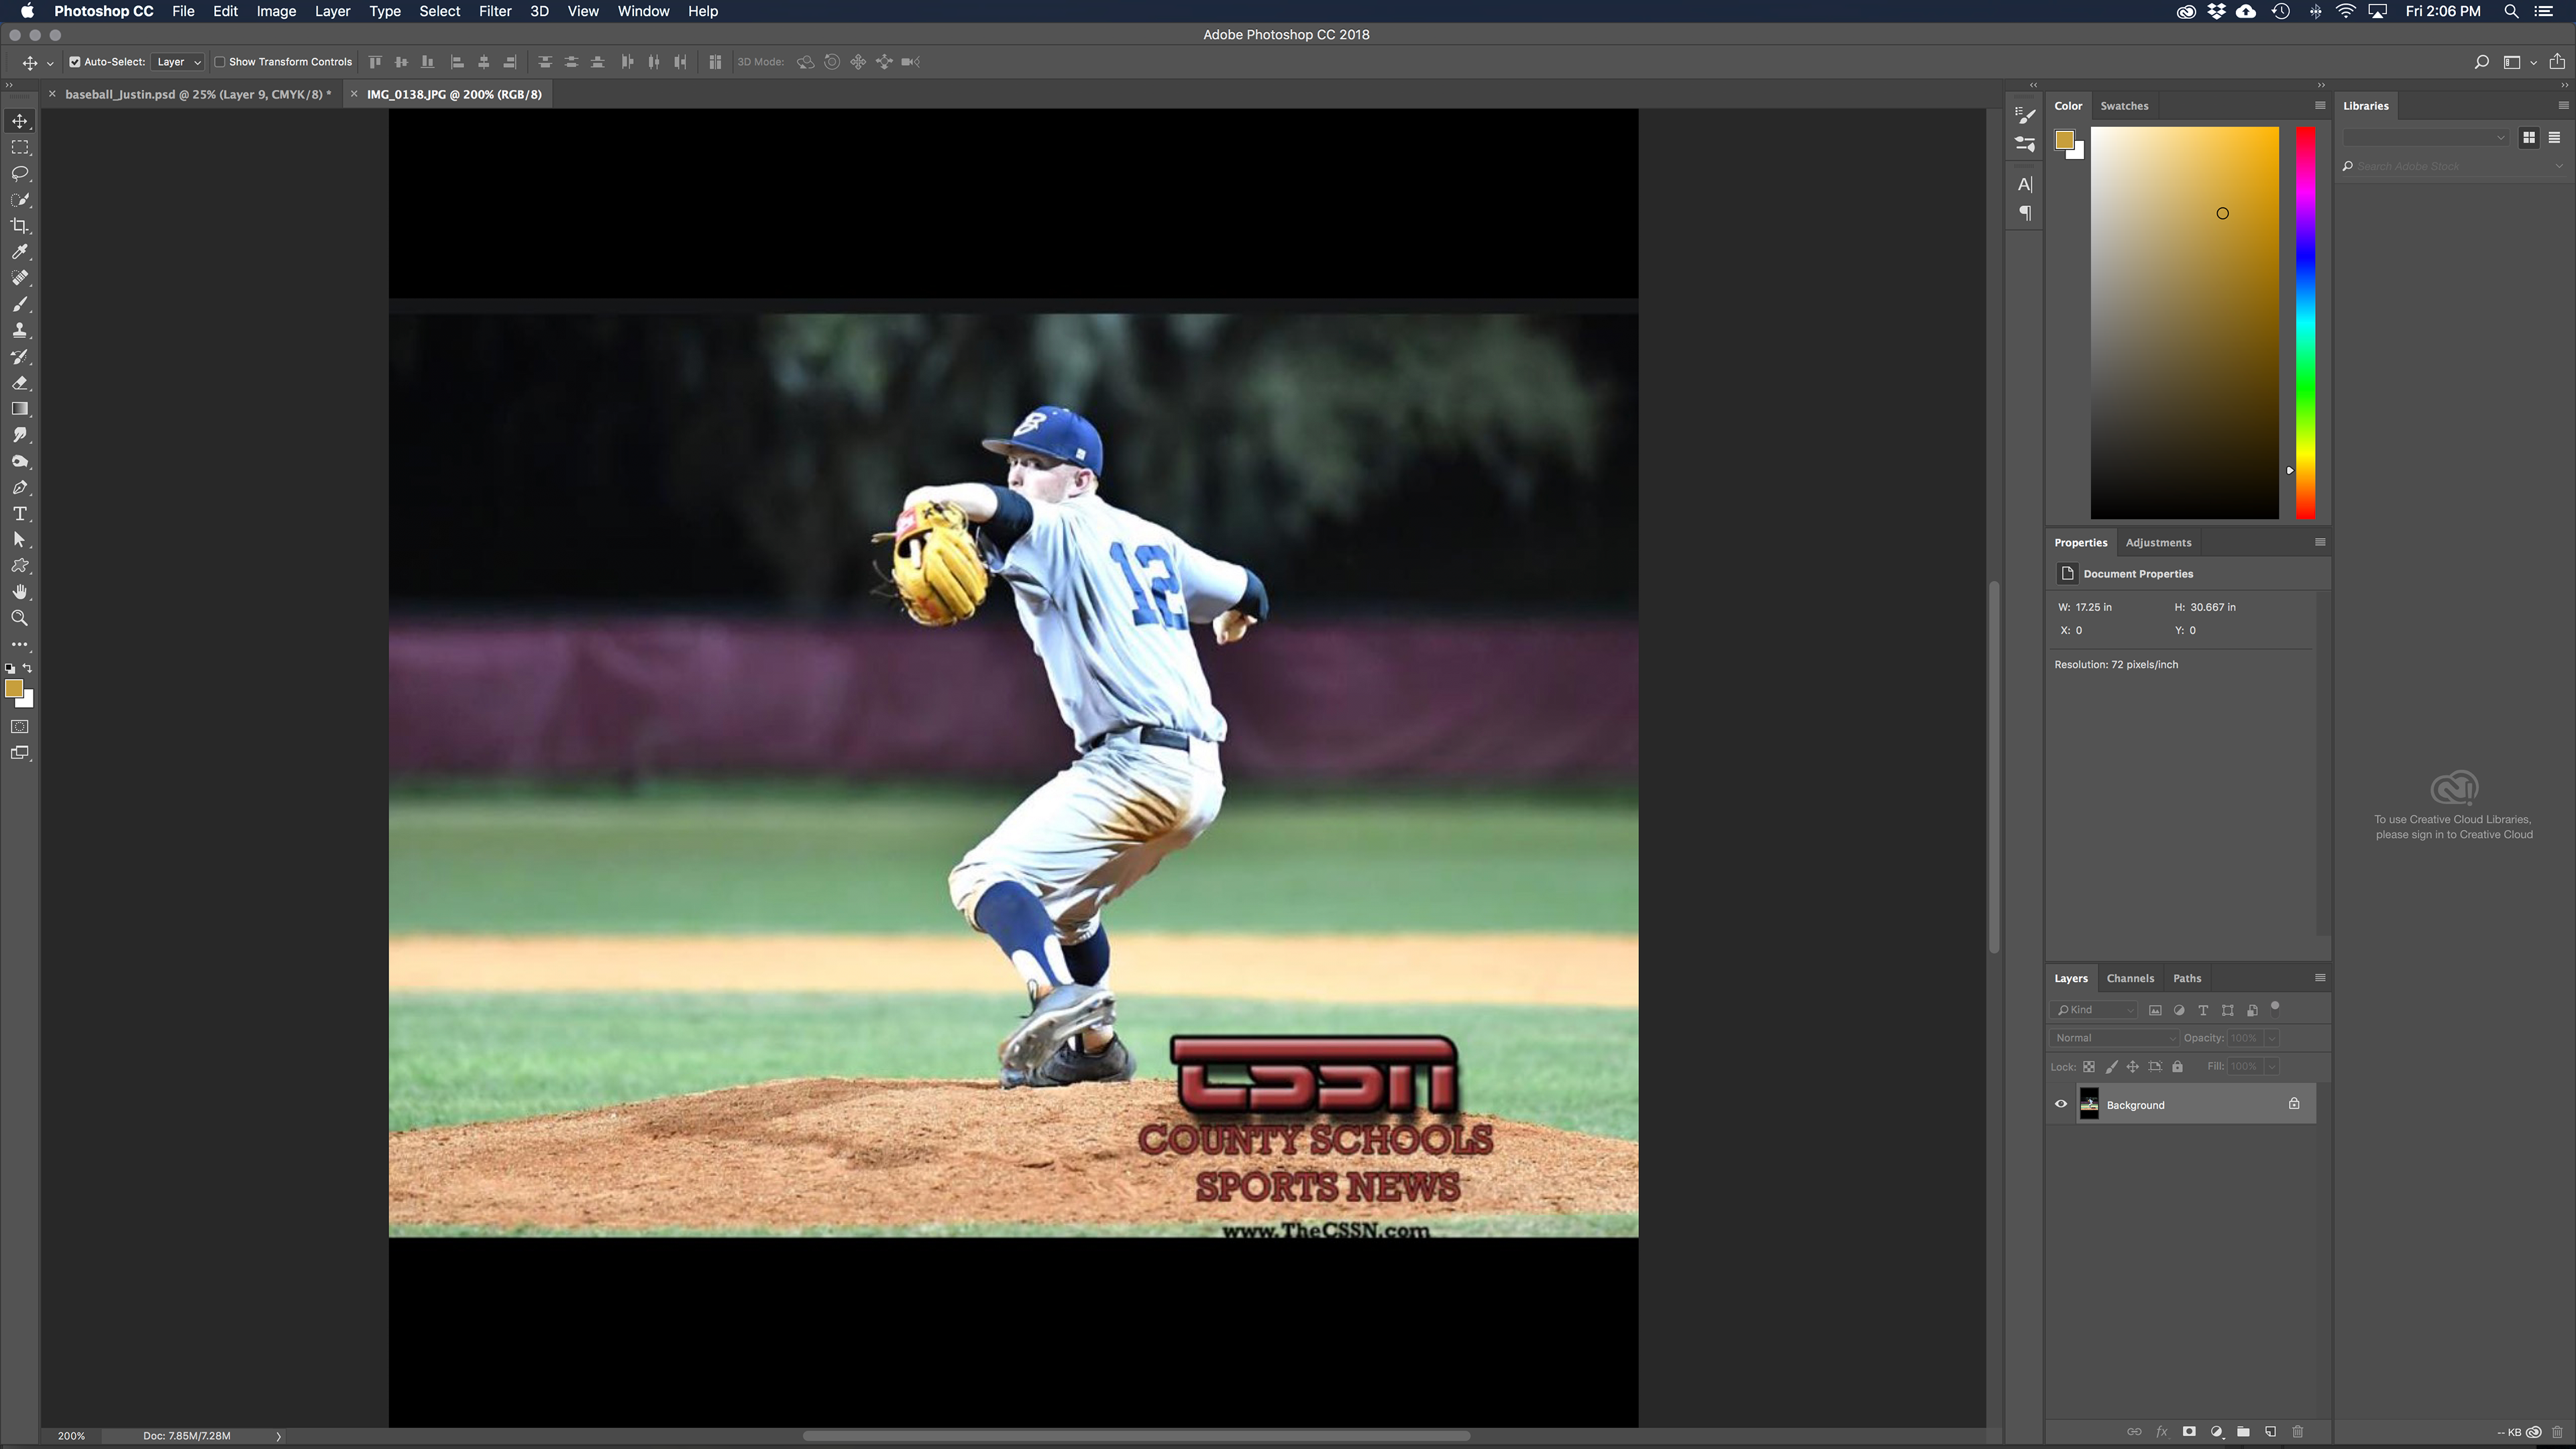Hide the Background layer visibility eye
This screenshot has height=1449, width=2576.
click(2061, 1105)
